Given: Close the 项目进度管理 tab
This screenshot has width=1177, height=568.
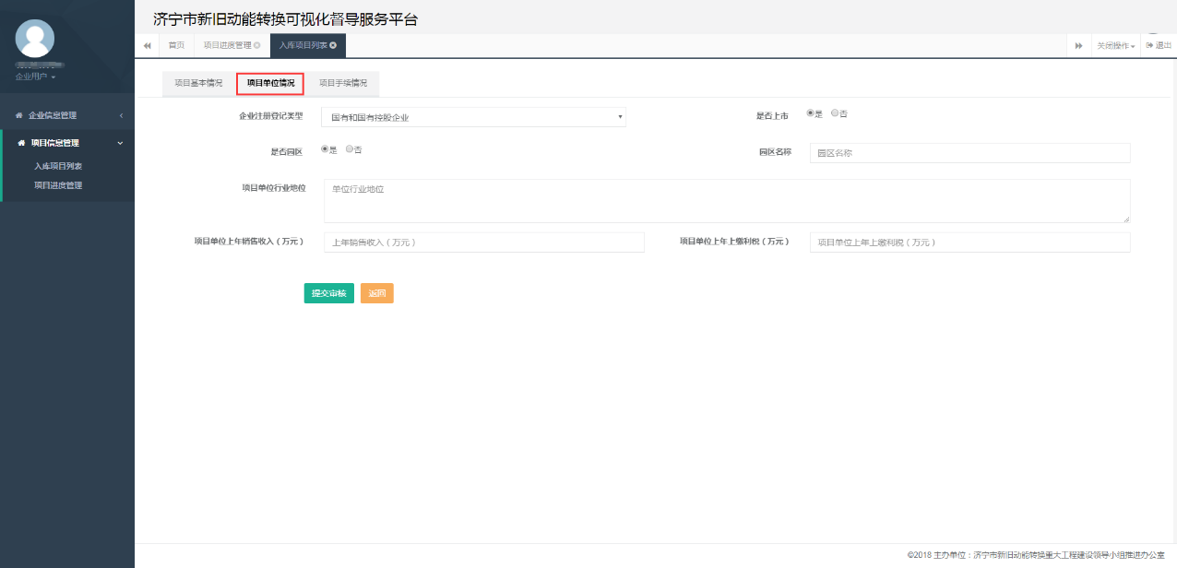Looking at the screenshot, I should tap(257, 43).
